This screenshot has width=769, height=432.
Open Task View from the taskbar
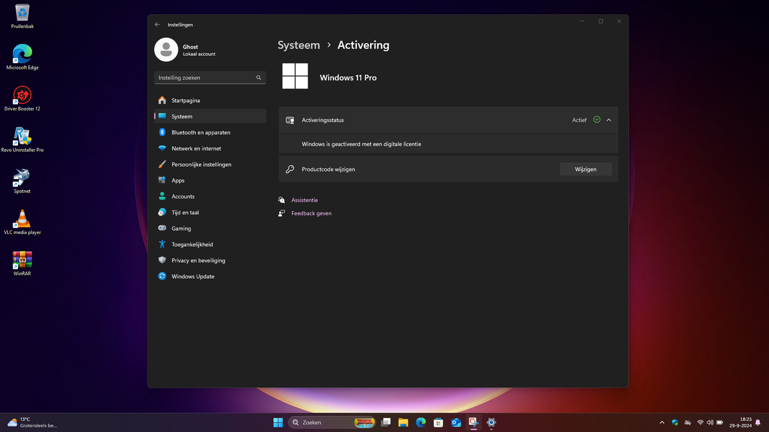[386, 422]
